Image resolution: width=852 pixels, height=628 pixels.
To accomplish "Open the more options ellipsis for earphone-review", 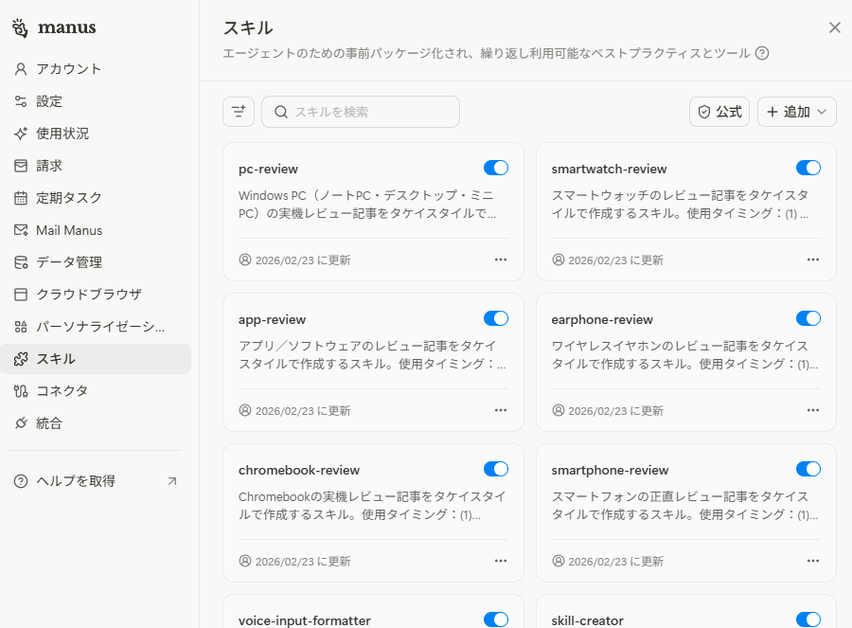I will click(x=813, y=410).
